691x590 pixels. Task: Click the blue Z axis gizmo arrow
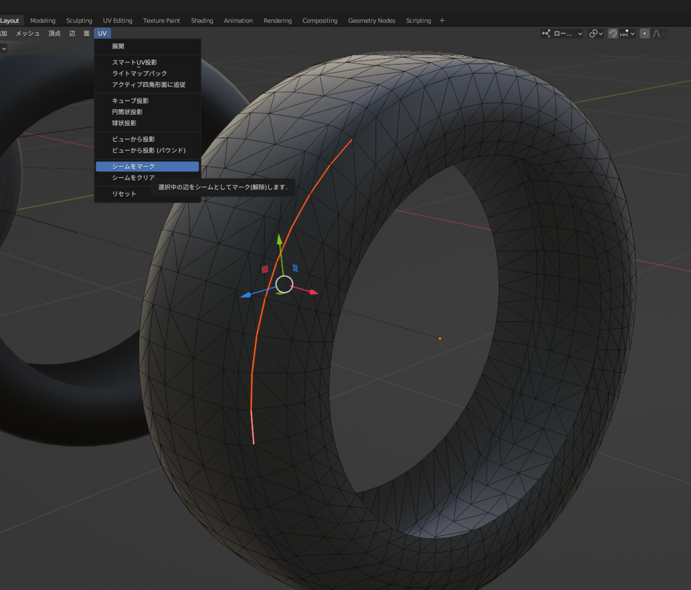(x=246, y=295)
